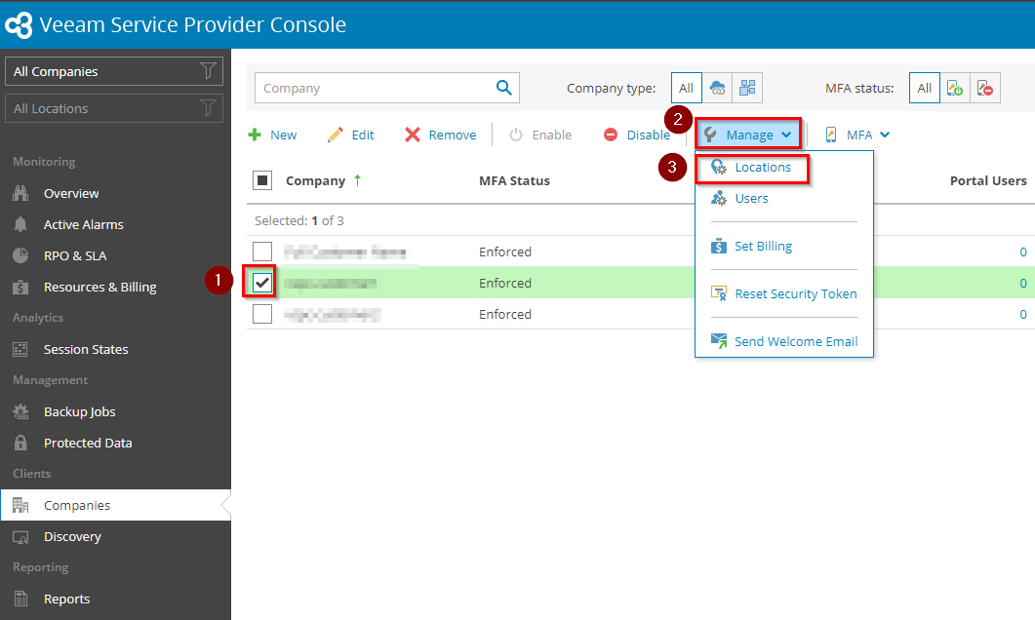Open the All Companies filter dropdown
1035x620 pixels.
[x=113, y=71]
